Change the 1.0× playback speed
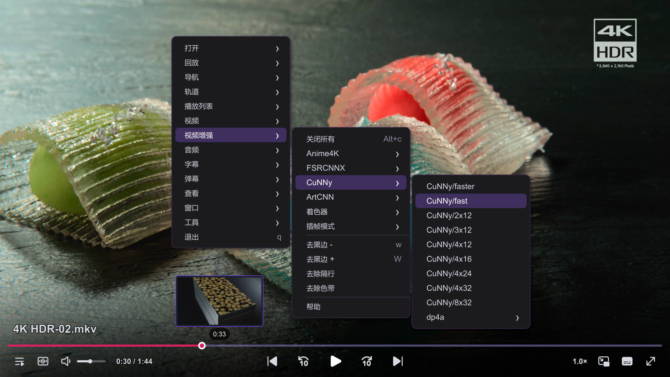The height and width of the screenshot is (377, 670). tap(580, 361)
